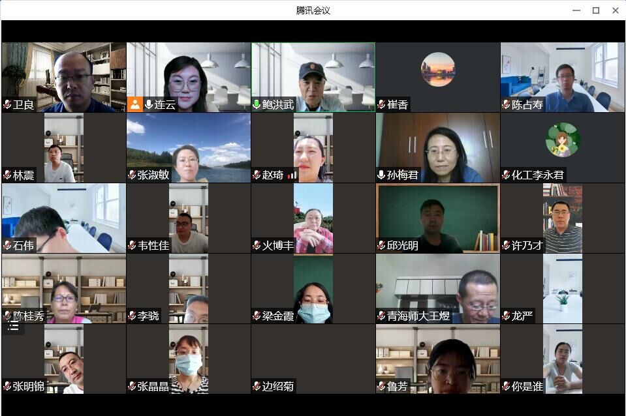Click the name label 张淑敏
The image size is (626, 416).
[x=153, y=175]
